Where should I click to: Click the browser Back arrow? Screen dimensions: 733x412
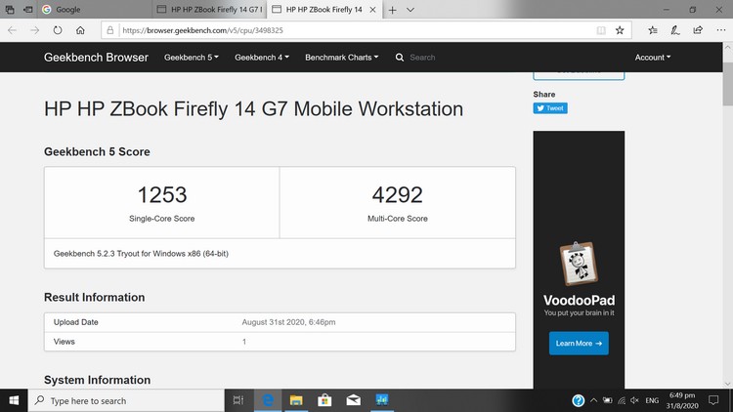point(12,30)
